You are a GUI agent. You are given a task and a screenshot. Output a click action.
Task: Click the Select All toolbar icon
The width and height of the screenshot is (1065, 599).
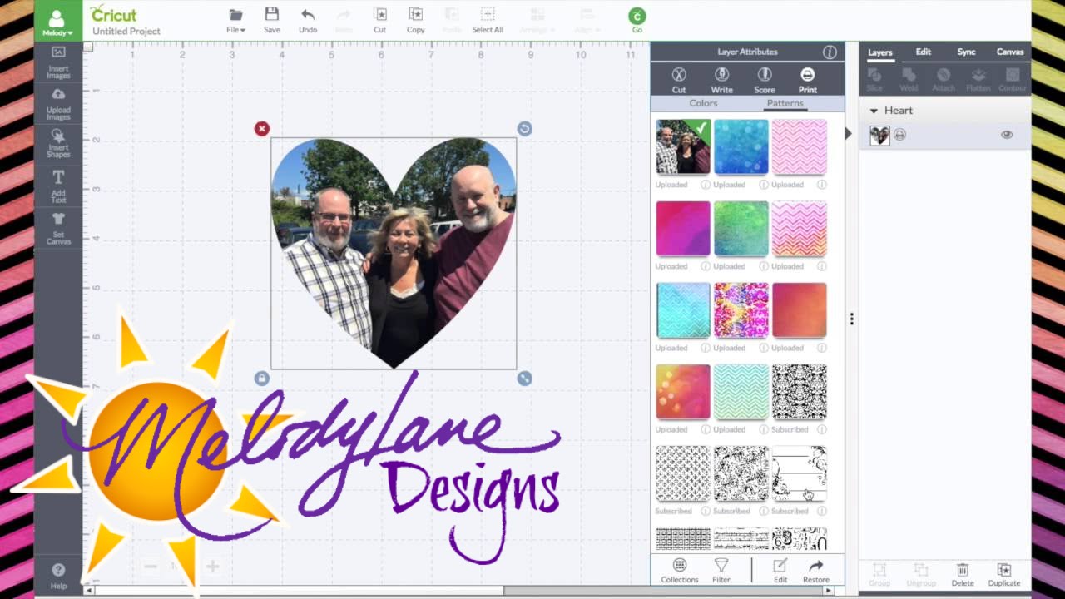(488, 20)
